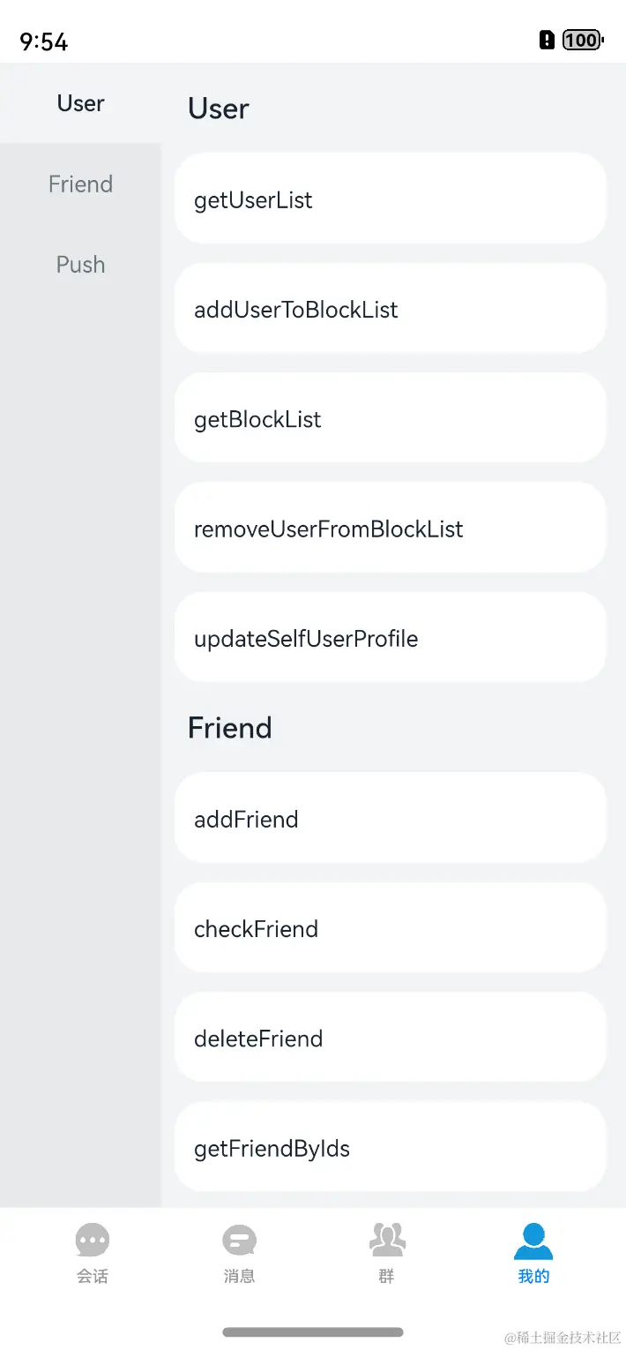626x1350 pixels.
Task: Tap the addFriend action
Action: (391, 818)
